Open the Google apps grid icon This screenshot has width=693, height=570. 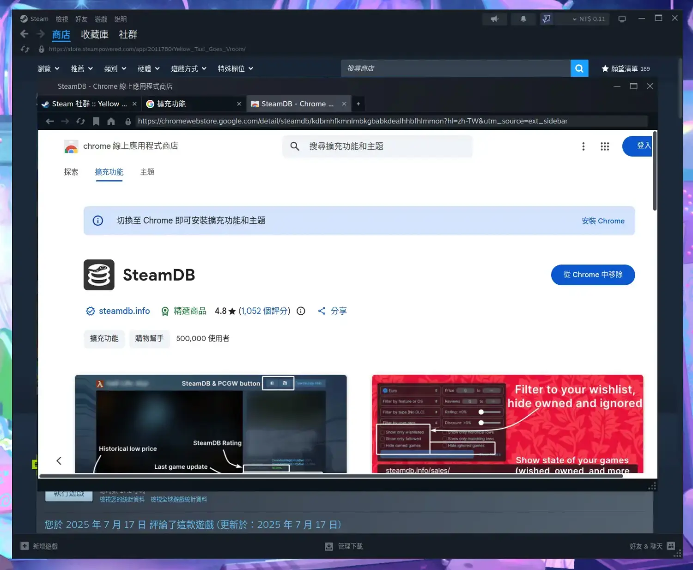coord(604,147)
